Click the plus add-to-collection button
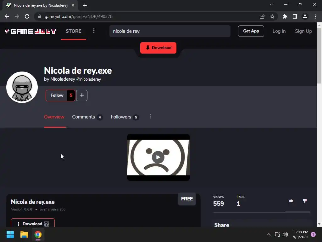Image resolution: width=322 pixels, height=242 pixels. coord(82,95)
